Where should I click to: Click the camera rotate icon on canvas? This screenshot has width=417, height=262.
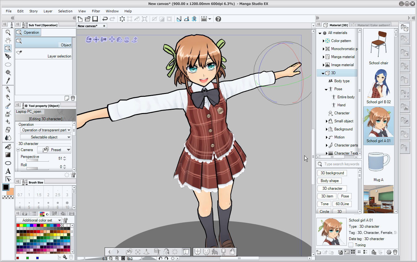coord(89,39)
